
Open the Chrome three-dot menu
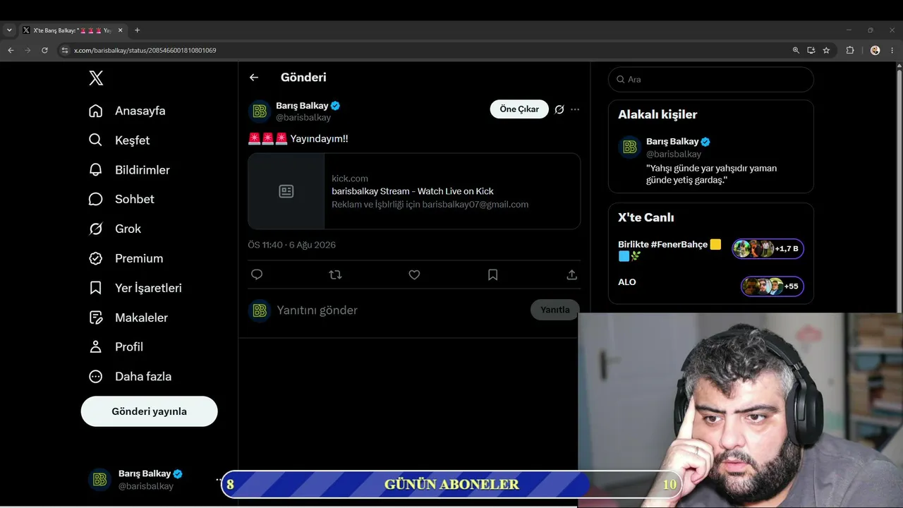tap(892, 50)
